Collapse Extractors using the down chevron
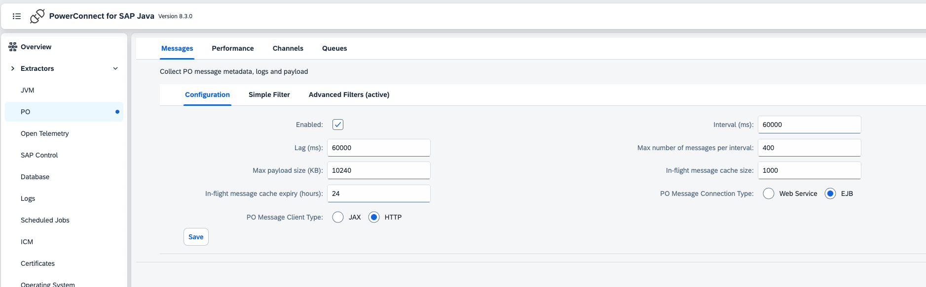This screenshot has width=926, height=287. point(115,68)
